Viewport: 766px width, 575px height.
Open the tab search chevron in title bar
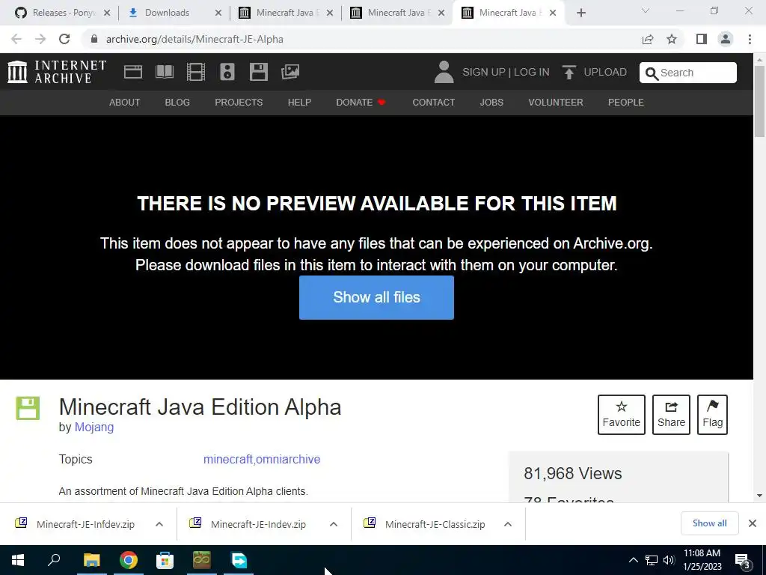pos(646,10)
